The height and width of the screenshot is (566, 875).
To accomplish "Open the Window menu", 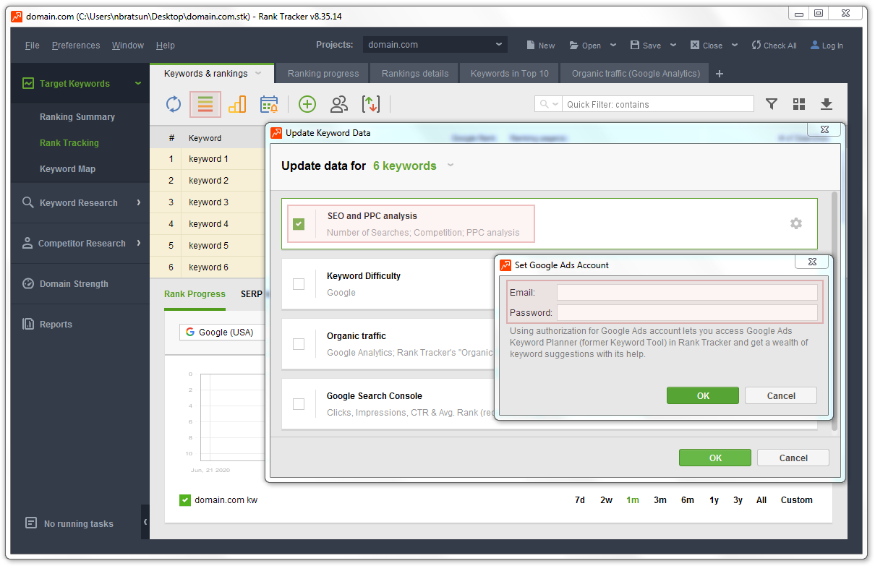I will [x=128, y=45].
